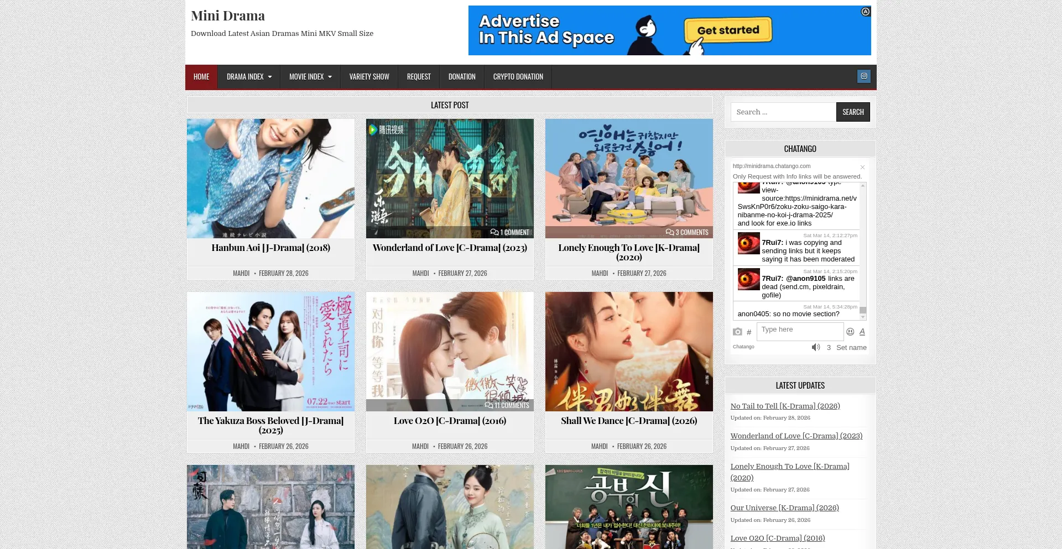1062x549 pixels.
Task: Open the emoji smiley picker in chat
Action: coord(850,332)
